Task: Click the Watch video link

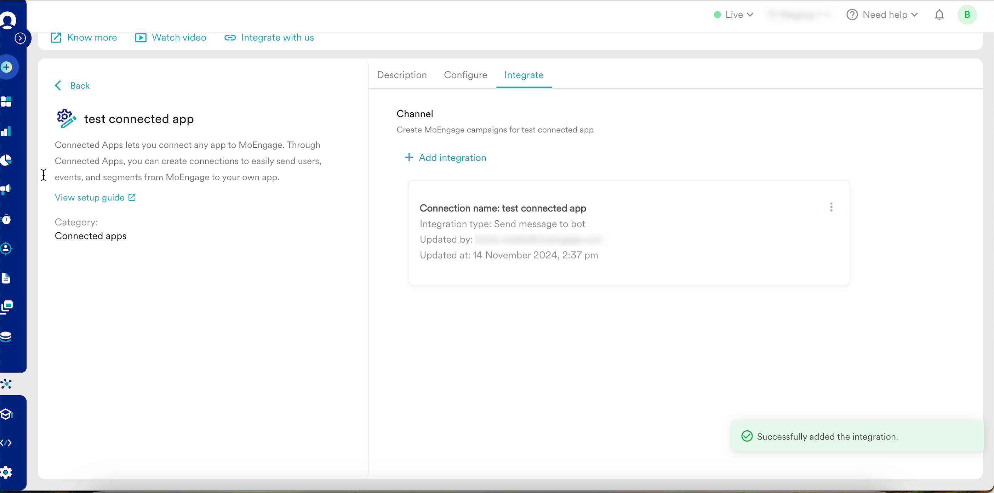Action: (171, 38)
